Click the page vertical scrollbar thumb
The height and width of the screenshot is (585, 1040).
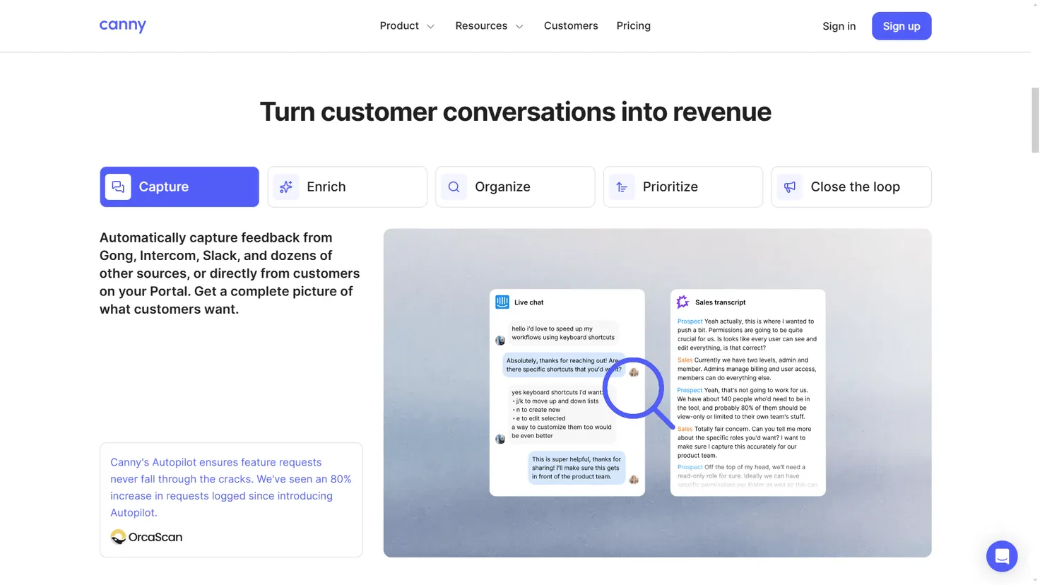tap(1035, 120)
